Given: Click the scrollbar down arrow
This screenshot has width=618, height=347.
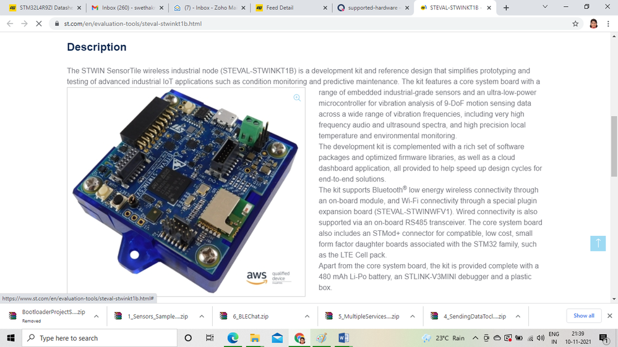Looking at the screenshot, I should tap(614, 299).
